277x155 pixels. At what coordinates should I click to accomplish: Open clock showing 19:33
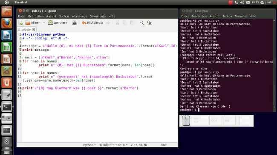(255, 2)
